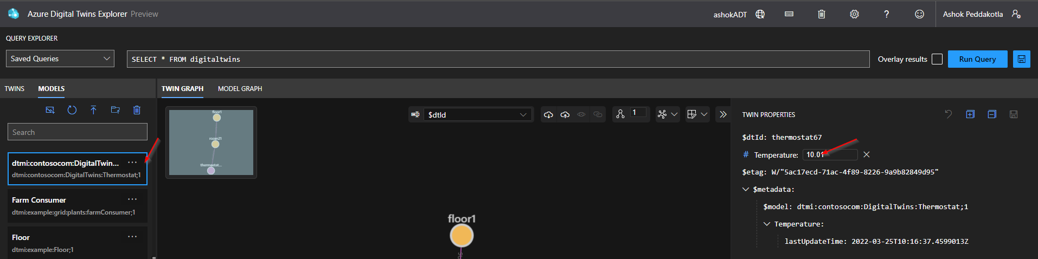Image resolution: width=1038 pixels, height=259 pixels.
Task: Expand more toolbar items double chevron
Action: [723, 114]
